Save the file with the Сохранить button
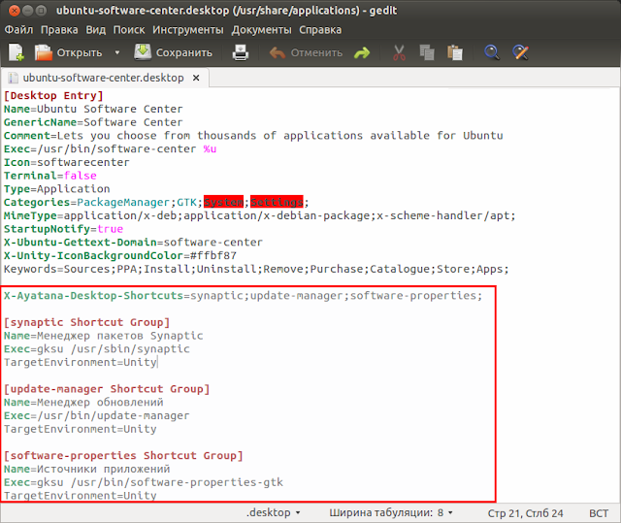Image resolution: width=621 pixels, height=523 pixels. pos(173,52)
